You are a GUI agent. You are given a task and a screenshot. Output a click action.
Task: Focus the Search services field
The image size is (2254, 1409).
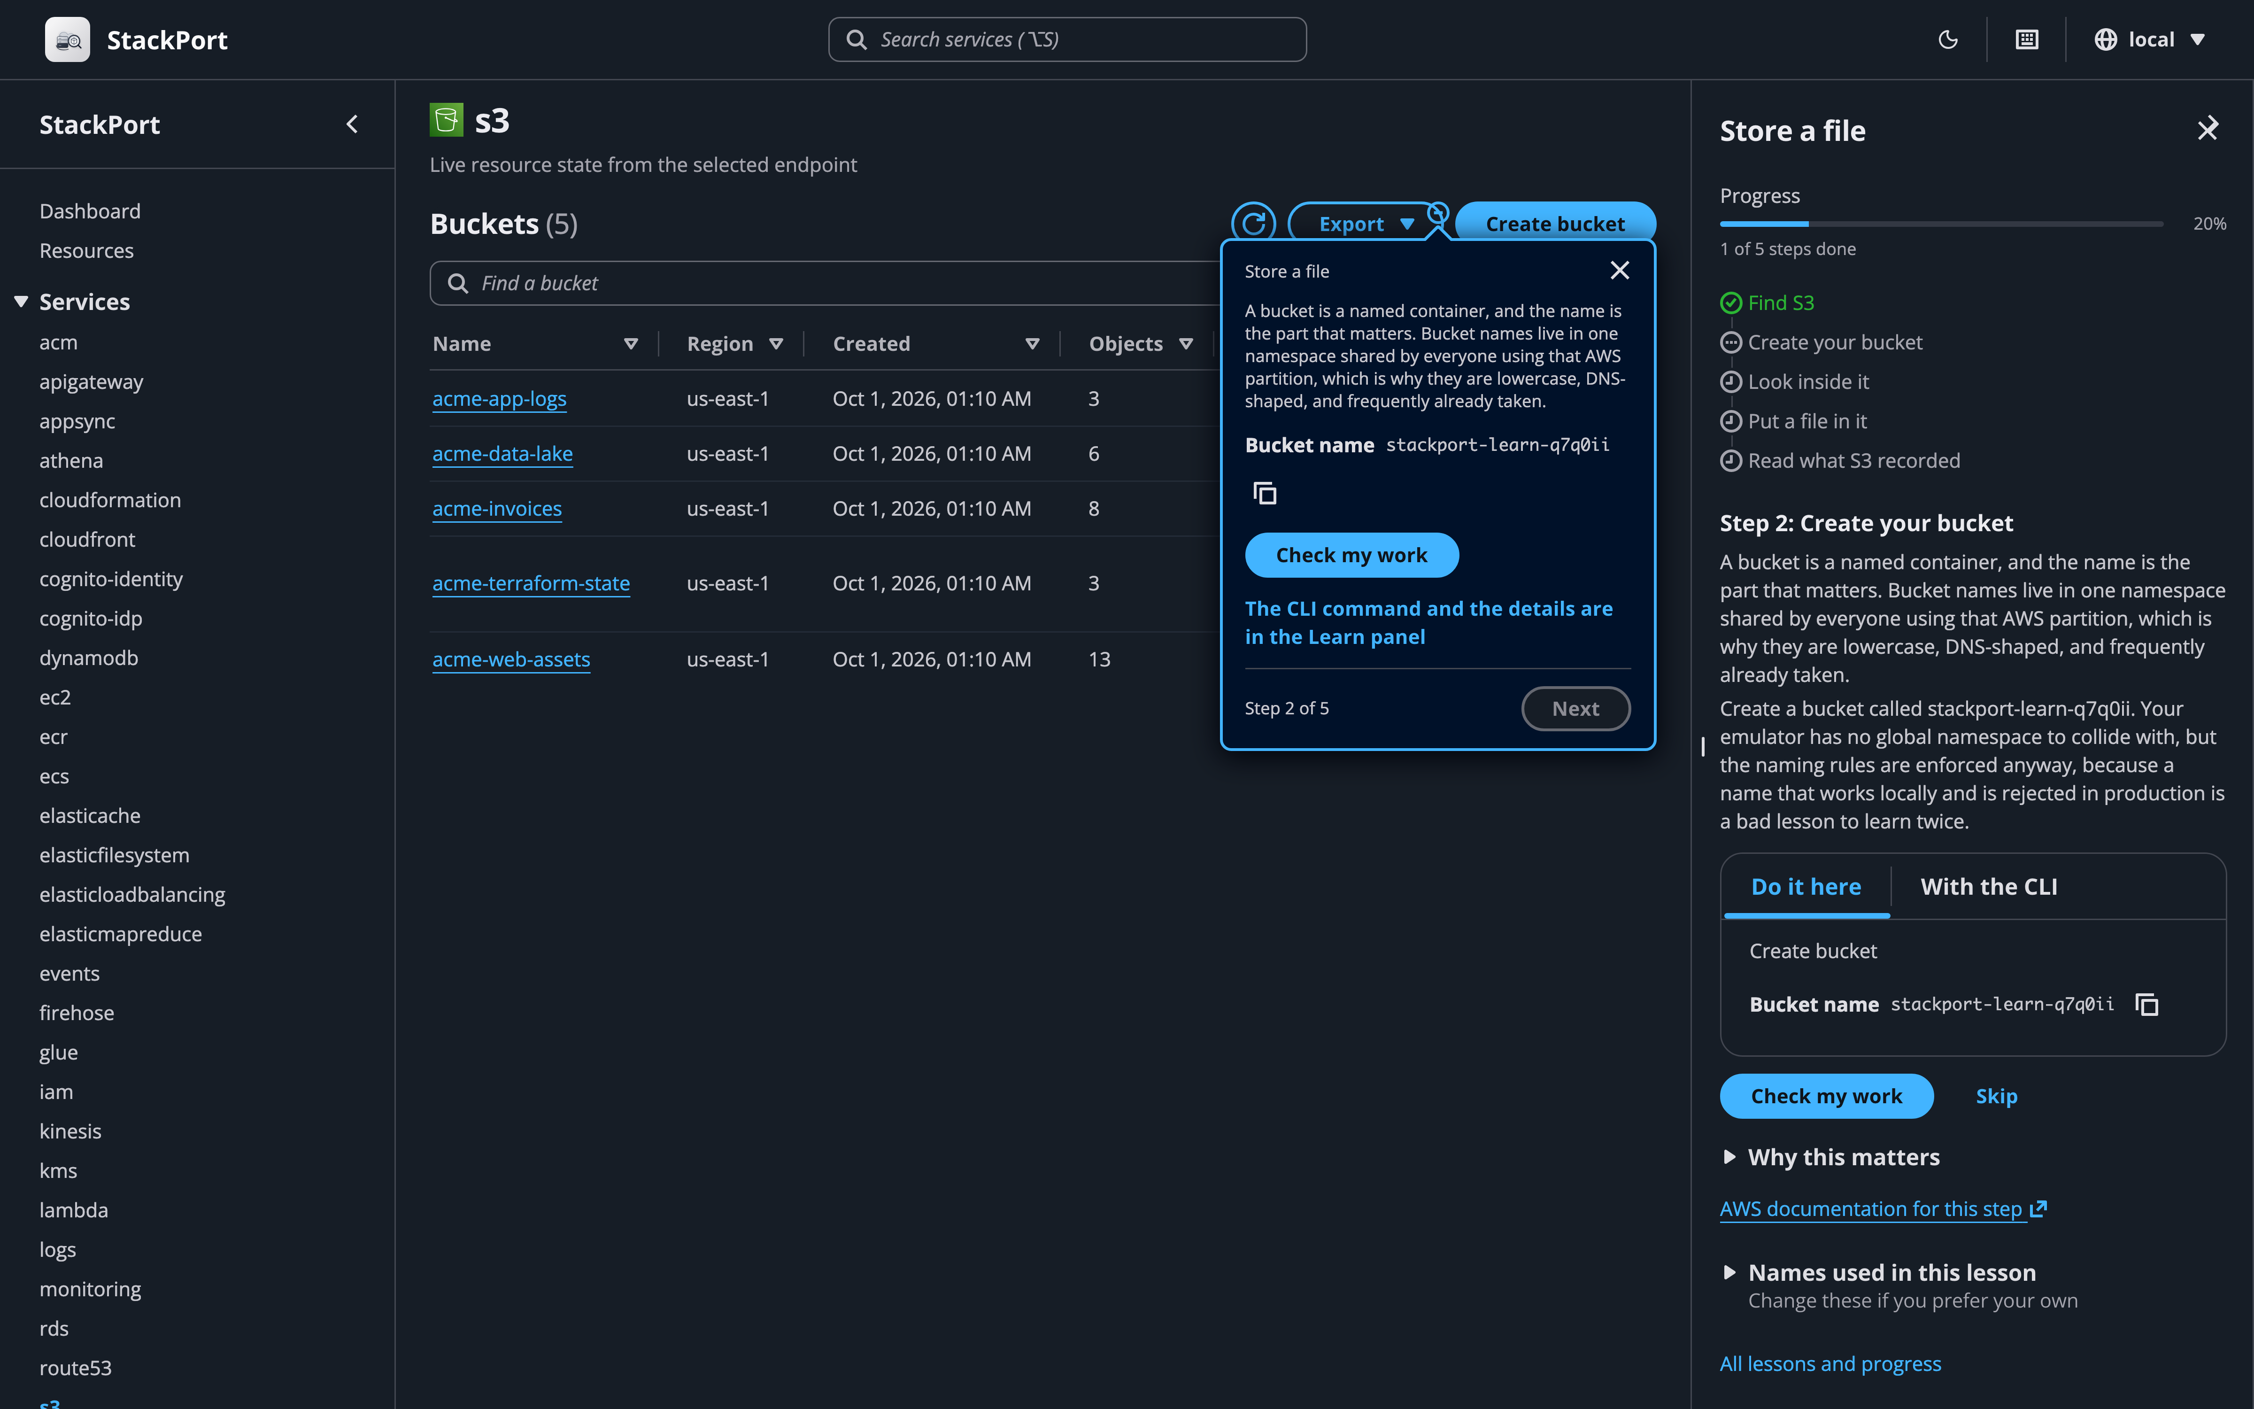(1067, 39)
